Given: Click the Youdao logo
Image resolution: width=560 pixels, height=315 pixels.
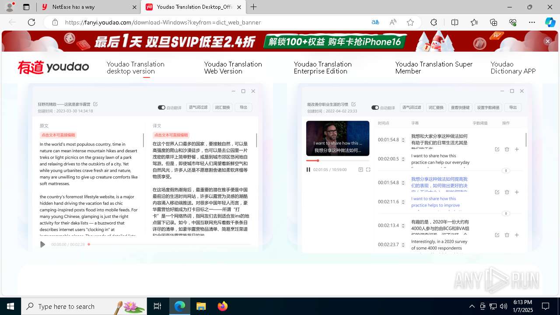Looking at the screenshot, I should 53,67.
